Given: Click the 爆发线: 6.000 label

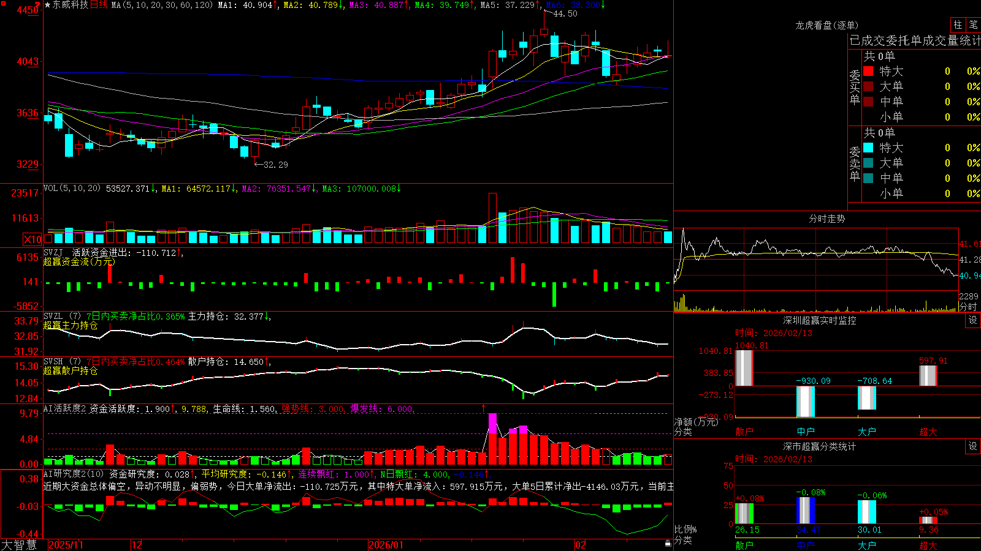Looking at the screenshot, I should tap(383, 409).
